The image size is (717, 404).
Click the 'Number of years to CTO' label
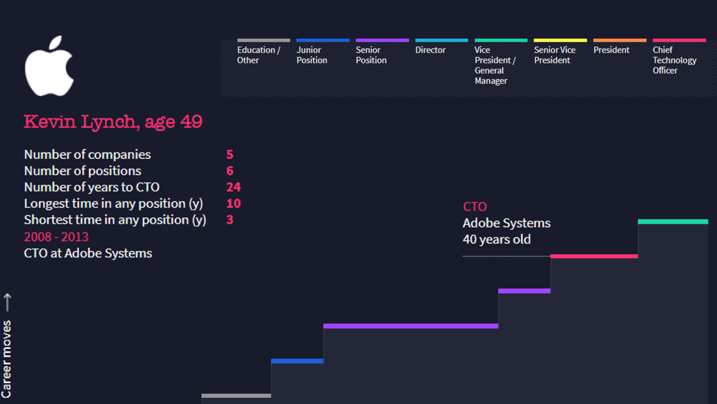coord(92,187)
